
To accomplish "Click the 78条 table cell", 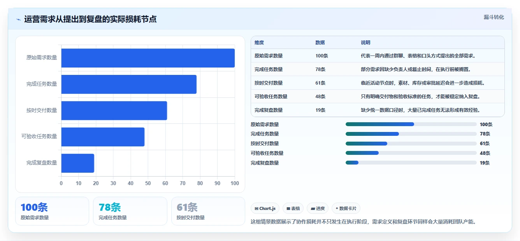I will pos(320,69).
